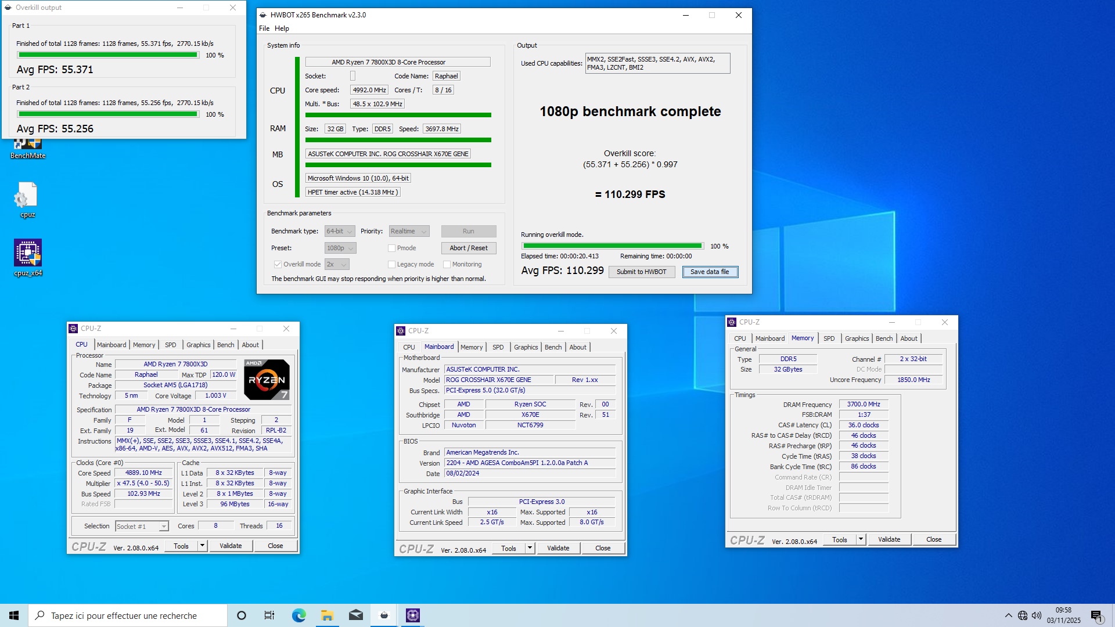The width and height of the screenshot is (1115, 627).
Task: Switch to Bench tab in CPU-Z Memory window
Action: [x=884, y=338]
